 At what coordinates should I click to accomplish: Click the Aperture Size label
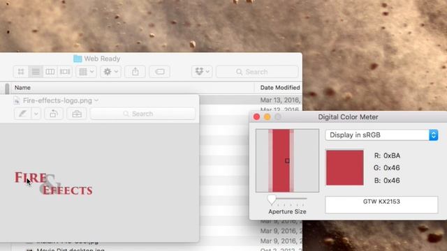click(287, 212)
